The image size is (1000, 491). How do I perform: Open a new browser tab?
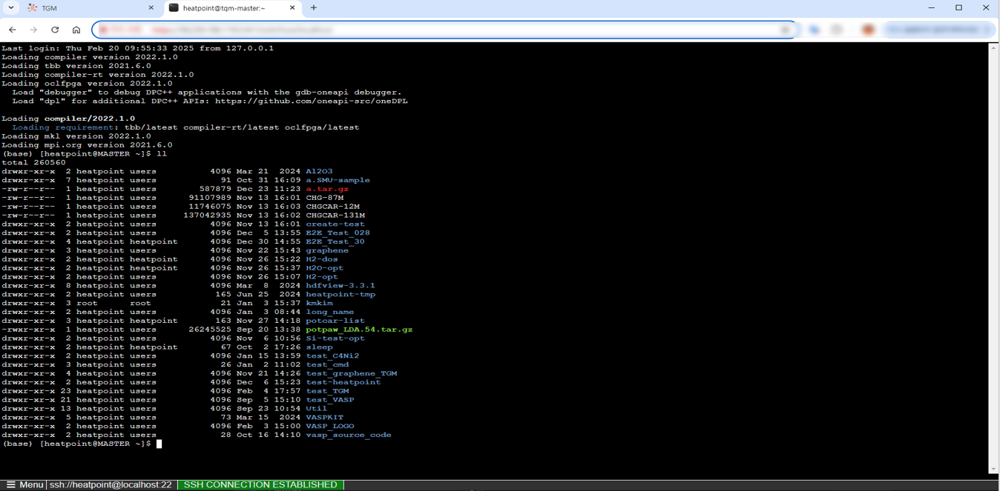point(314,8)
